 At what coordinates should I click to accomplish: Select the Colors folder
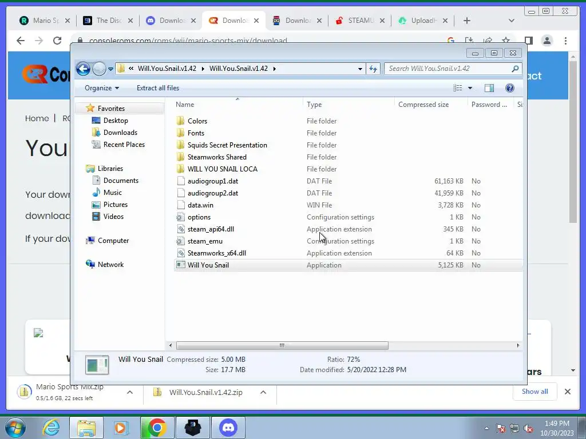pyautogui.click(x=197, y=121)
